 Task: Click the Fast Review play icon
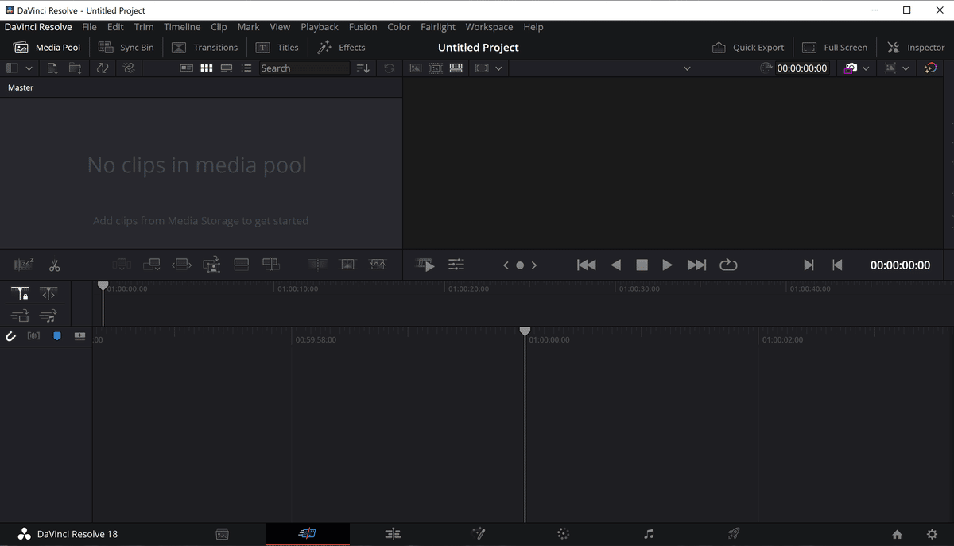tap(425, 265)
